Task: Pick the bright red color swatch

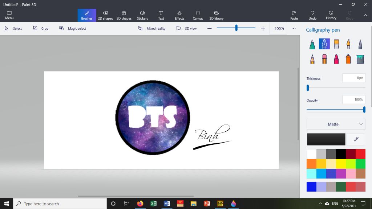Action: coord(360,154)
